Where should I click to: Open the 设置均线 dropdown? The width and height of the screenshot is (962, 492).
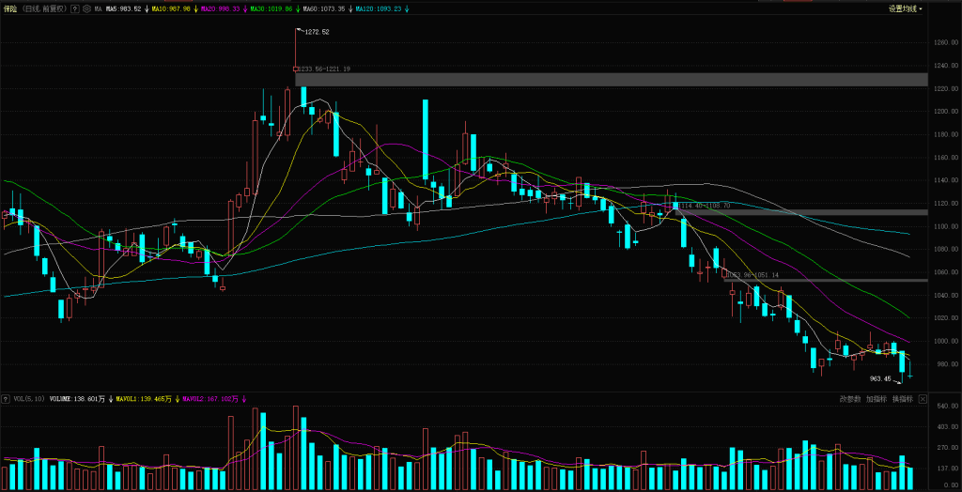click(x=906, y=8)
